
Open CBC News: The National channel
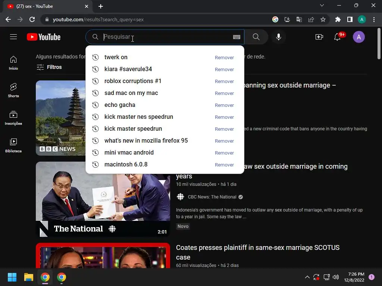click(212, 197)
